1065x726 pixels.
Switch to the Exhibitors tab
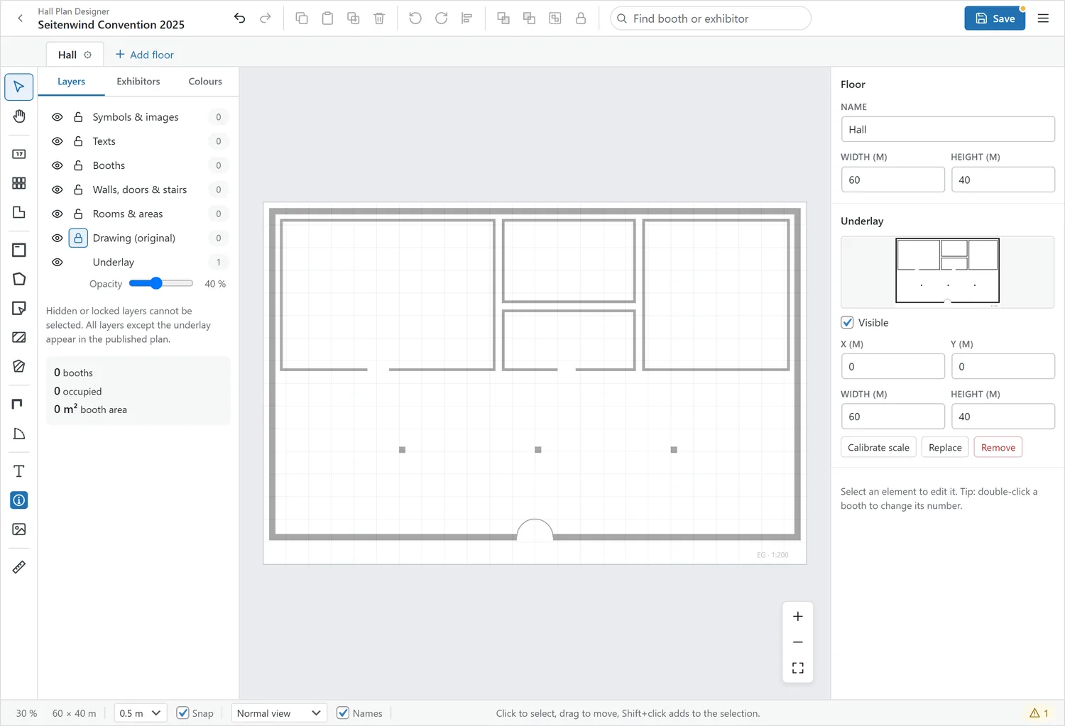[138, 82]
